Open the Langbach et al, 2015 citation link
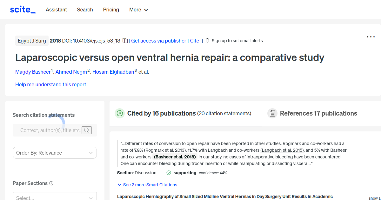The width and height of the screenshot is (381, 200). (x=282, y=150)
